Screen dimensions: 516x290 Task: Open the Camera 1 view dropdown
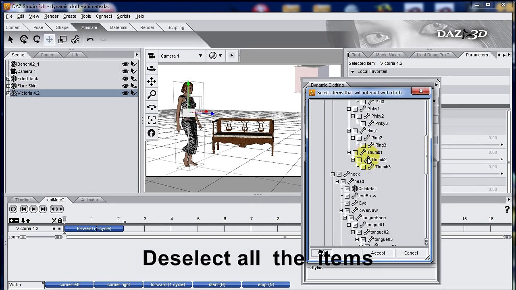[181, 56]
